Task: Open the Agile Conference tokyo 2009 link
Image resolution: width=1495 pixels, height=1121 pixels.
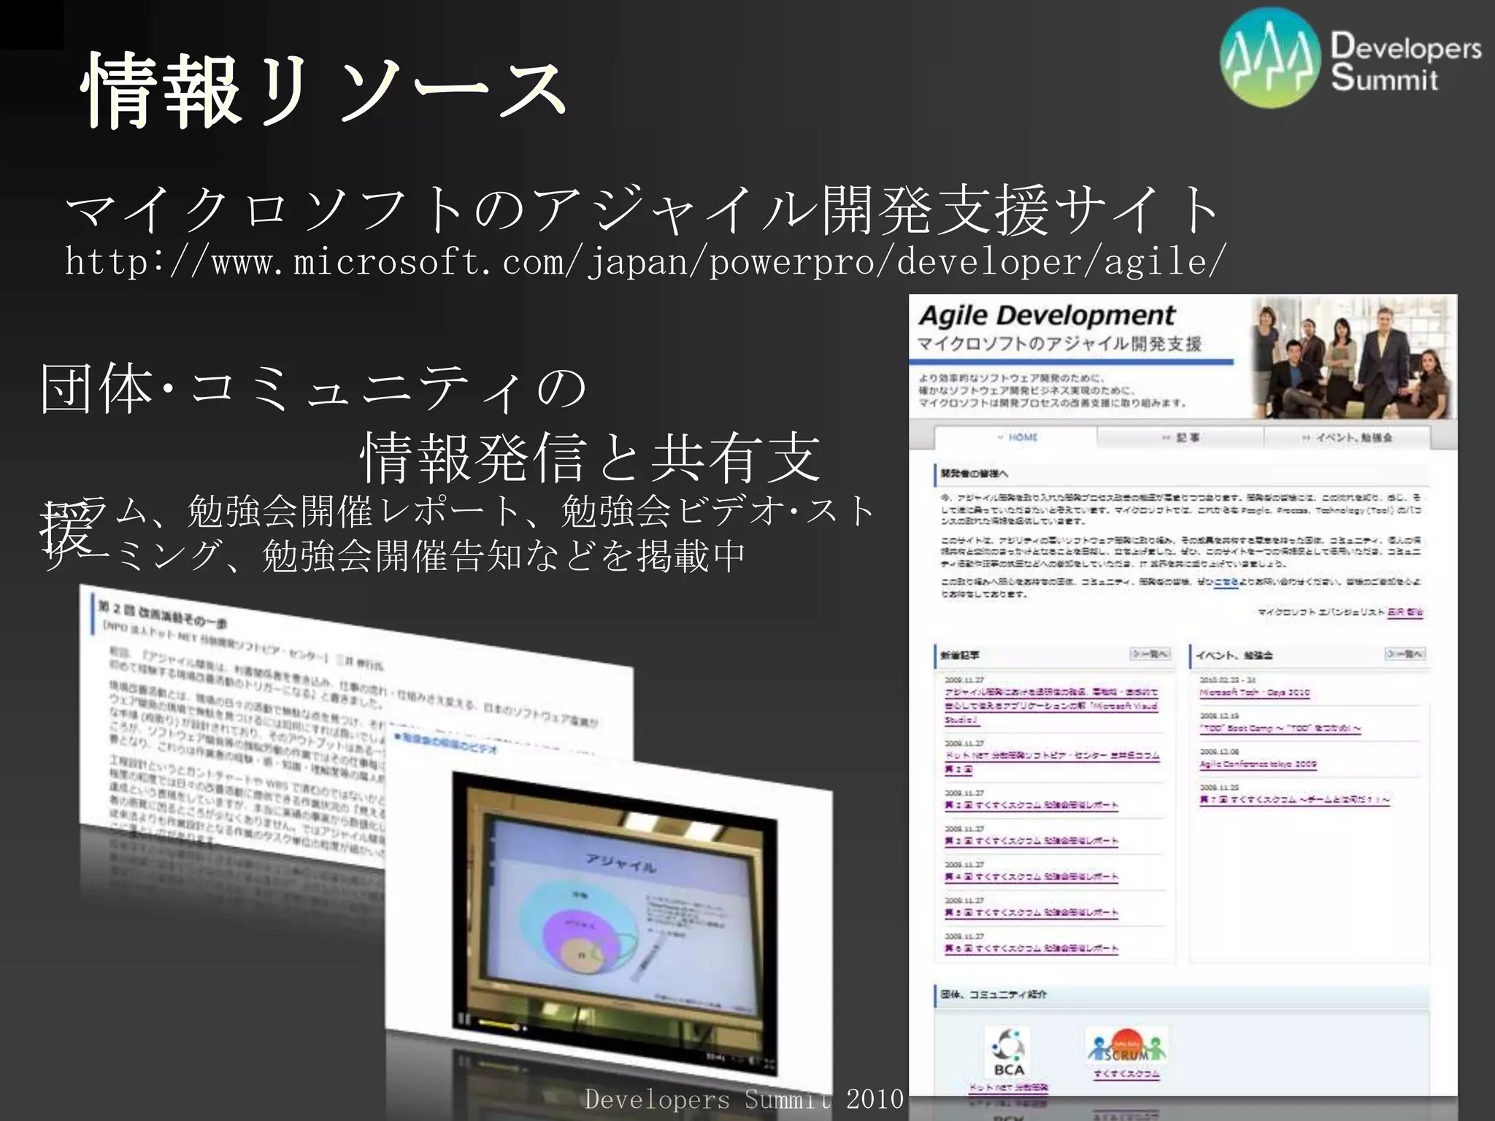Action: coord(1258,764)
